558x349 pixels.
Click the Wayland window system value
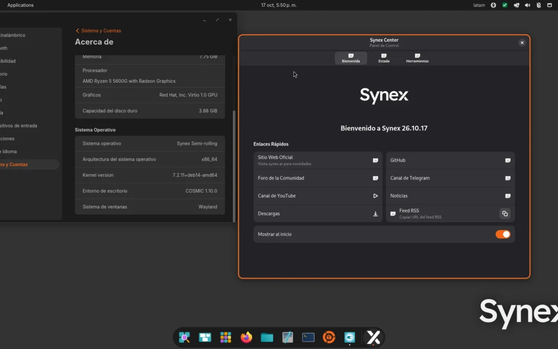[x=208, y=206]
